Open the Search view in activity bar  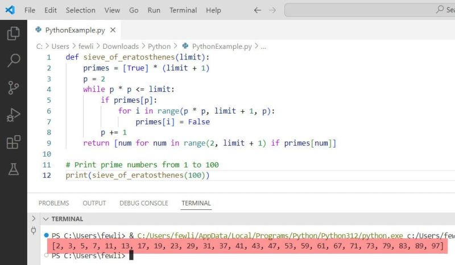tap(13, 61)
